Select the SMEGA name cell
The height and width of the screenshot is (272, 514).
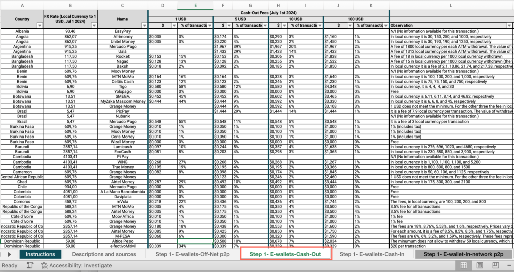tap(122, 96)
